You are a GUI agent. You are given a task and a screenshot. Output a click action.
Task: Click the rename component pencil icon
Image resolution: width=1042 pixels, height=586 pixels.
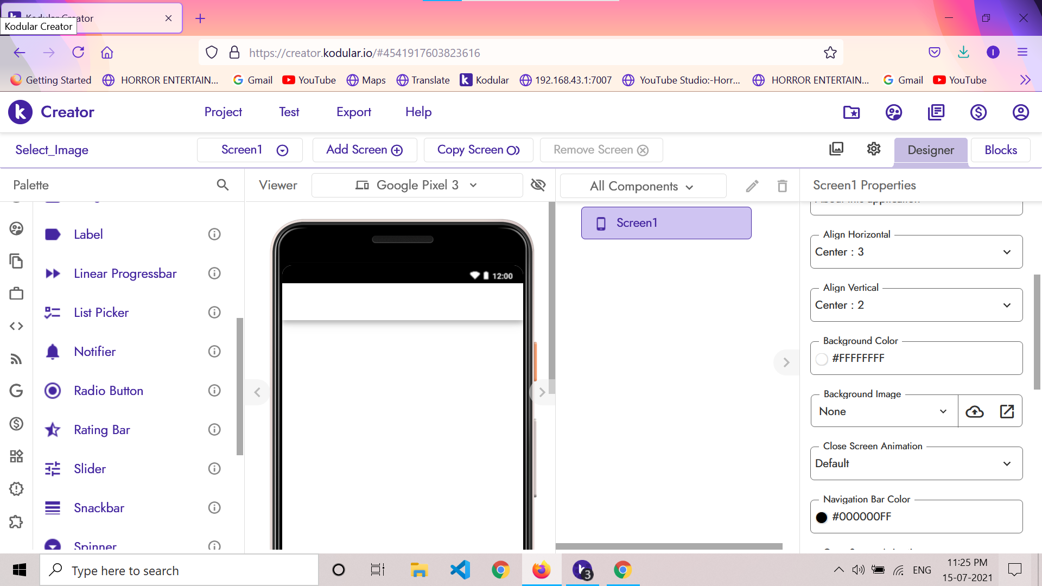752,186
